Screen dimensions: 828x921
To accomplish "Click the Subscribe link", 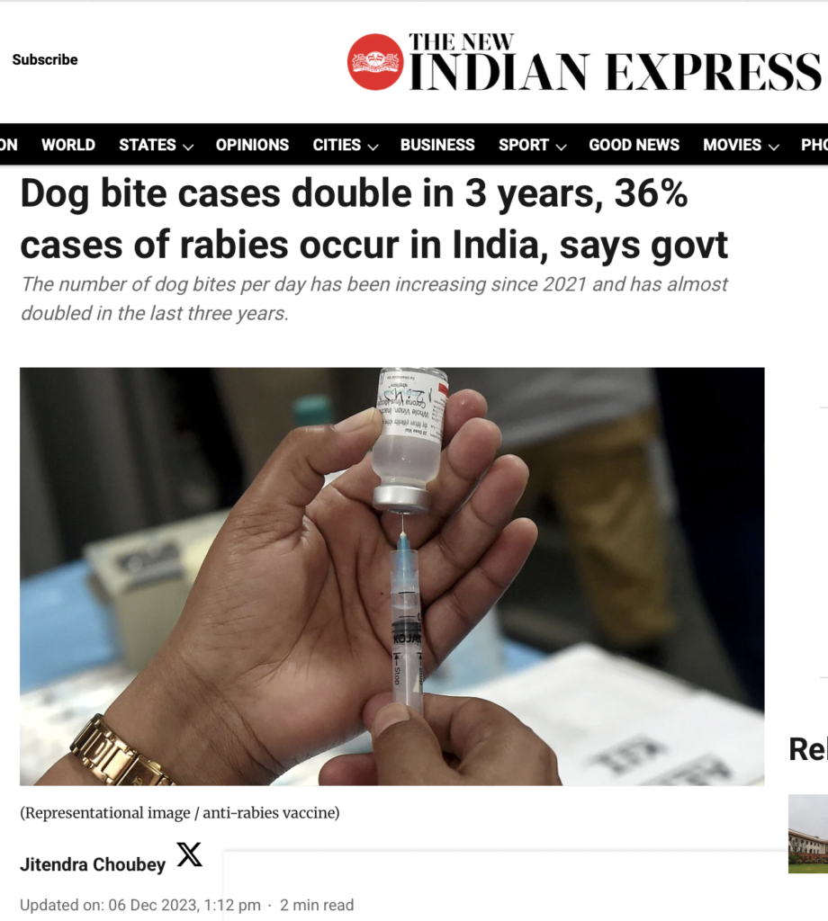I will tap(45, 60).
